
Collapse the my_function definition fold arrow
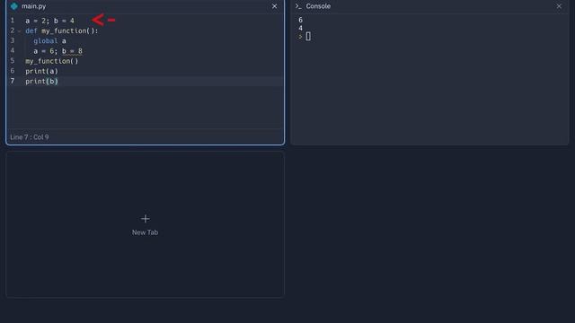(19, 31)
